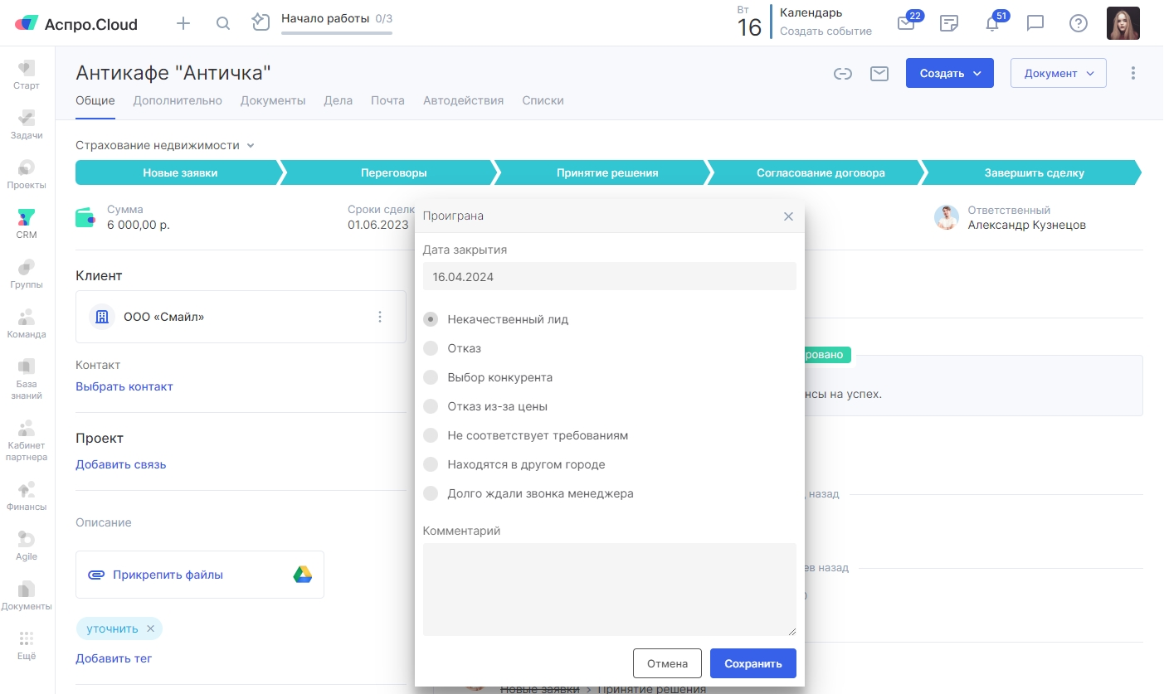Open the mail inbox icon with 22 badge
Viewport: 1164px width, 694px height.
pyautogui.click(x=906, y=23)
